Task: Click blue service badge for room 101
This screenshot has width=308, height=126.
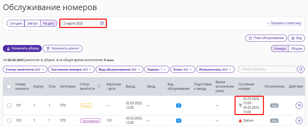Action: coord(178,106)
